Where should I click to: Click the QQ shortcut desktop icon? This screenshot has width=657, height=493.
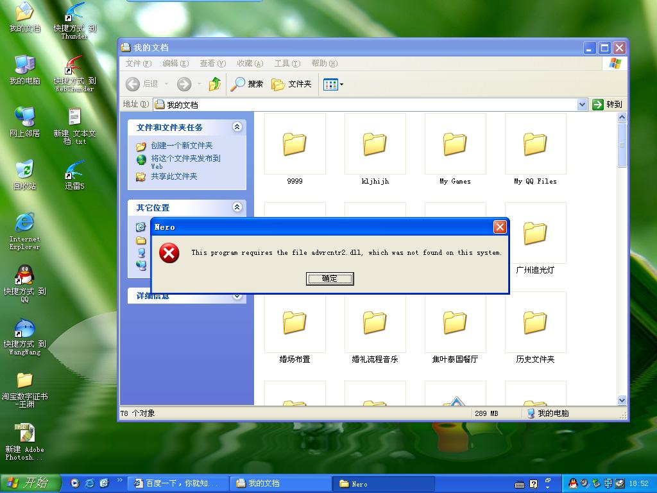click(25, 283)
